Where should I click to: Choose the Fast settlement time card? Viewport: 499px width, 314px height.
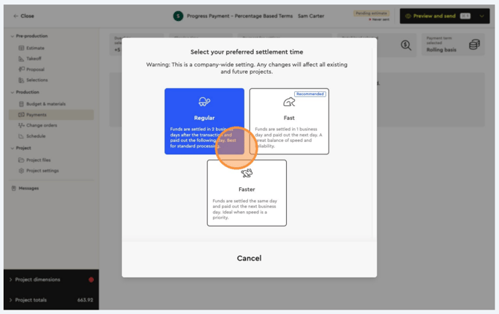(289, 121)
